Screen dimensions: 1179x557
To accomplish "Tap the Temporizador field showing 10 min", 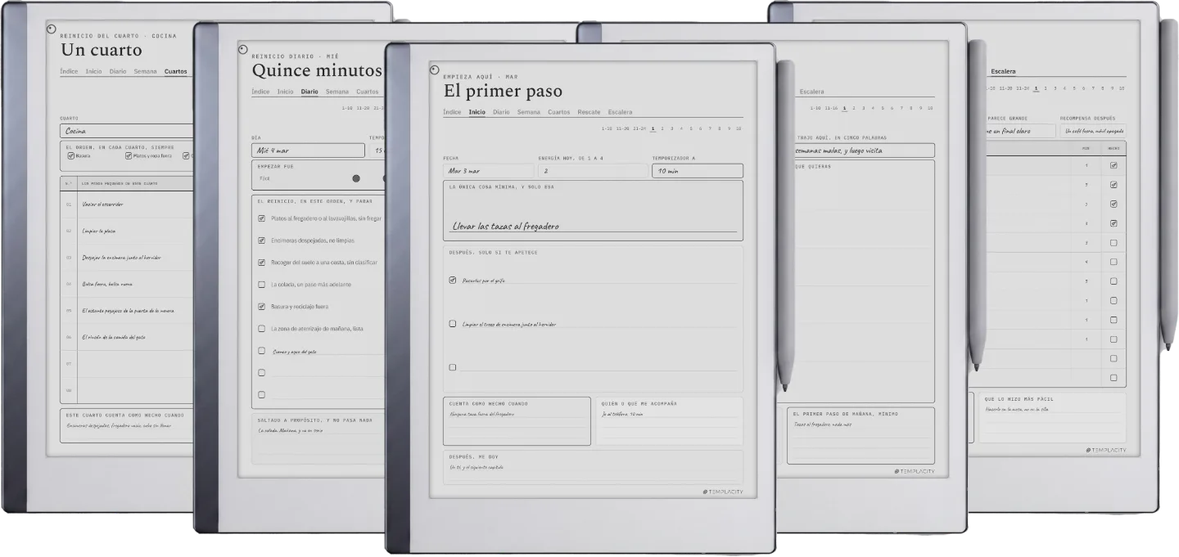I will 698,171.
